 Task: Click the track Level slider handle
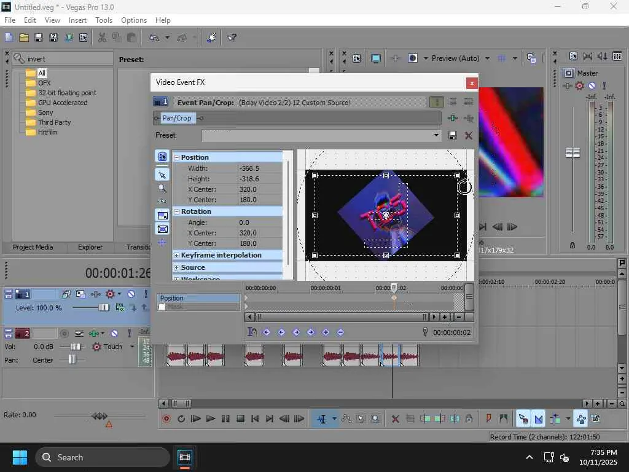pos(104,307)
